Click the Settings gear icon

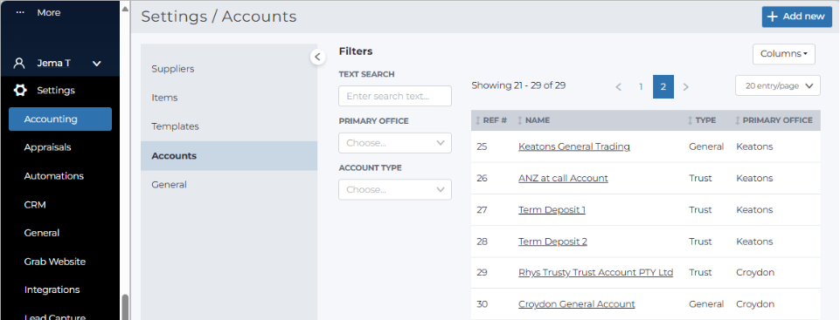[x=20, y=91]
